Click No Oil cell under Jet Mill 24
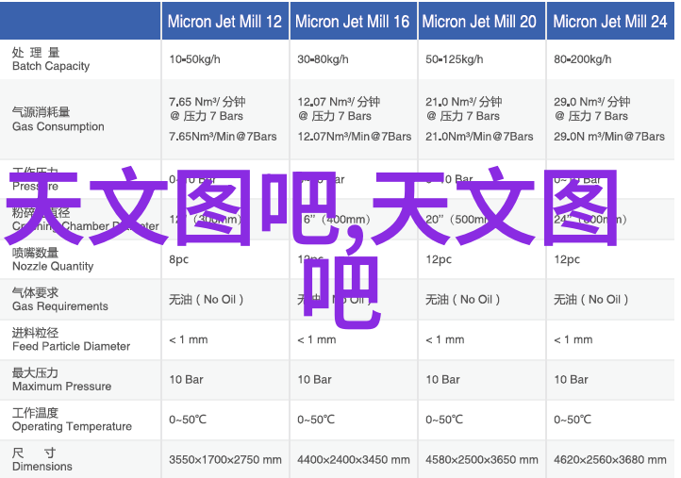 point(590,300)
